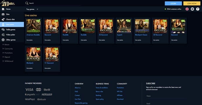The width and height of the screenshot is (202, 105).
Task: Open the 3D Baccarat game thumbnail
Action: tap(160, 26)
